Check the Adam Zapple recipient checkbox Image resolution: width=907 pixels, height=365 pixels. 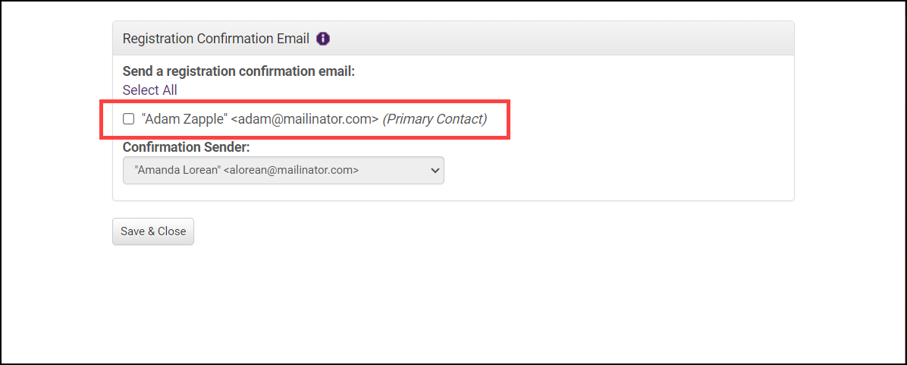click(x=129, y=119)
